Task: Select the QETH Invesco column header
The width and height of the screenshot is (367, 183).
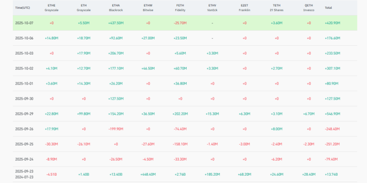Action: (308, 8)
